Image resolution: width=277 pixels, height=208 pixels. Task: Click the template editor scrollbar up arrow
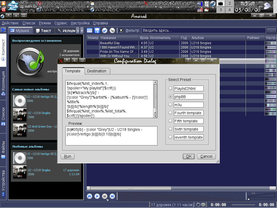click(155, 82)
